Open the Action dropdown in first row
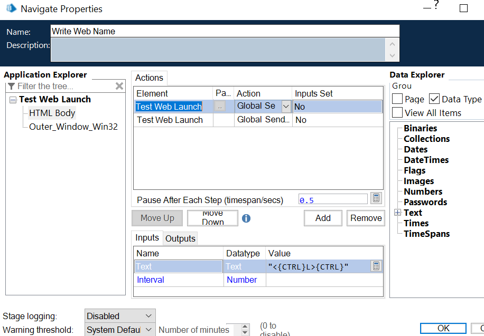The image size is (484, 336). tap(286, 107)
